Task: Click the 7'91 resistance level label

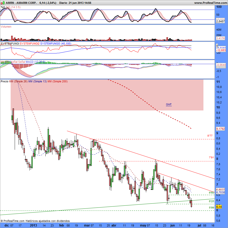Action: (x=212, y=158)
